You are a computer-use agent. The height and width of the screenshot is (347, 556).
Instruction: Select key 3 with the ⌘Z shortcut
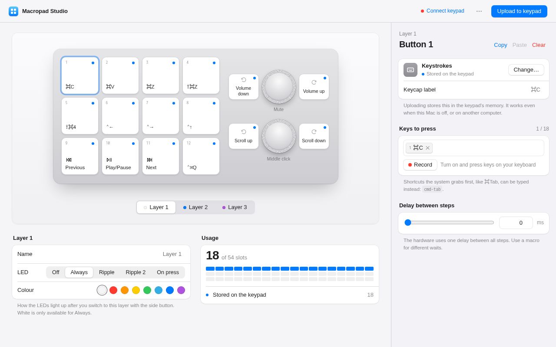pos(161,75)
